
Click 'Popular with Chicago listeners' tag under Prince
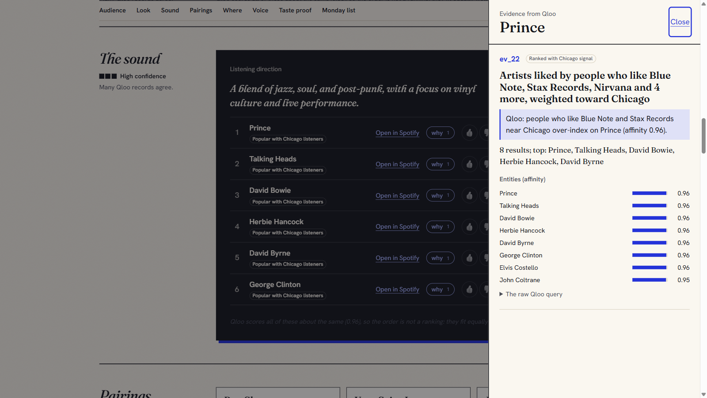click(x=288, y=139)
